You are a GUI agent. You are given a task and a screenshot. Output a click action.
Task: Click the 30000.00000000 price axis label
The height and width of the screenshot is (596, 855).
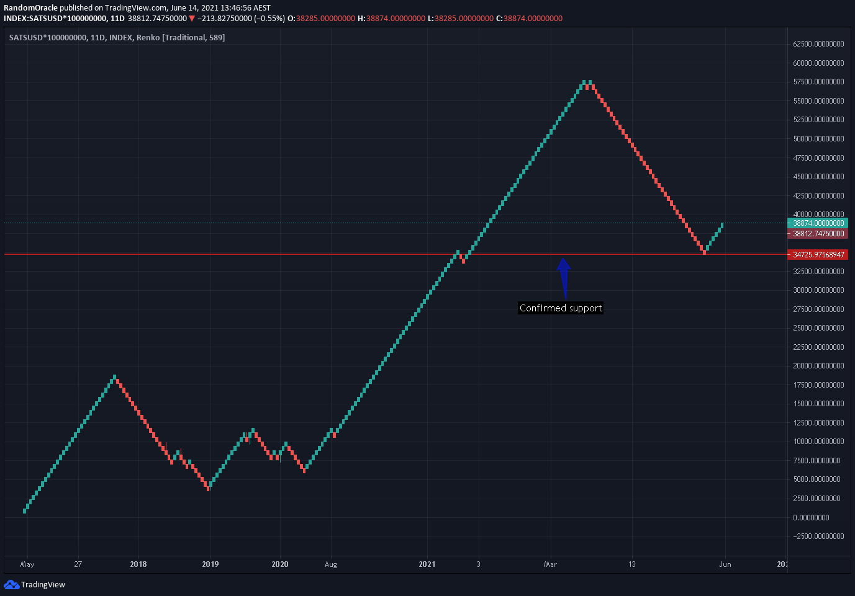click(x=818, y=290)
